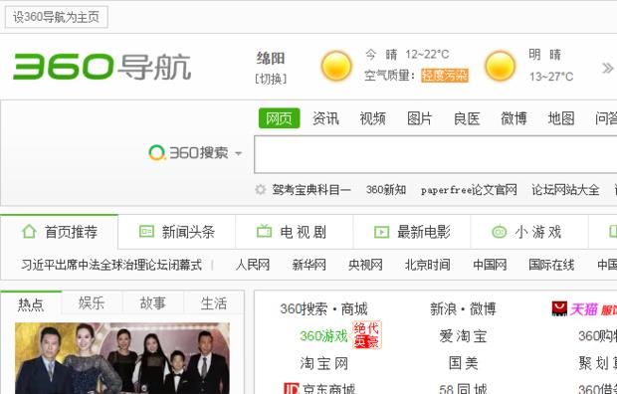Open the 央视网 link
The width and height of the screenshot is (617, 394).
pos(365,265)
